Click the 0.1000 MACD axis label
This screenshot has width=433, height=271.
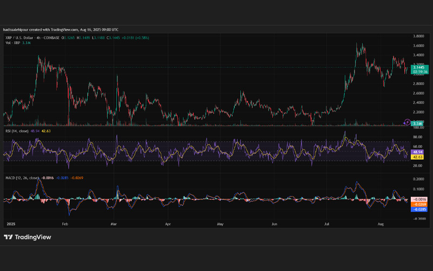[418, 189]
